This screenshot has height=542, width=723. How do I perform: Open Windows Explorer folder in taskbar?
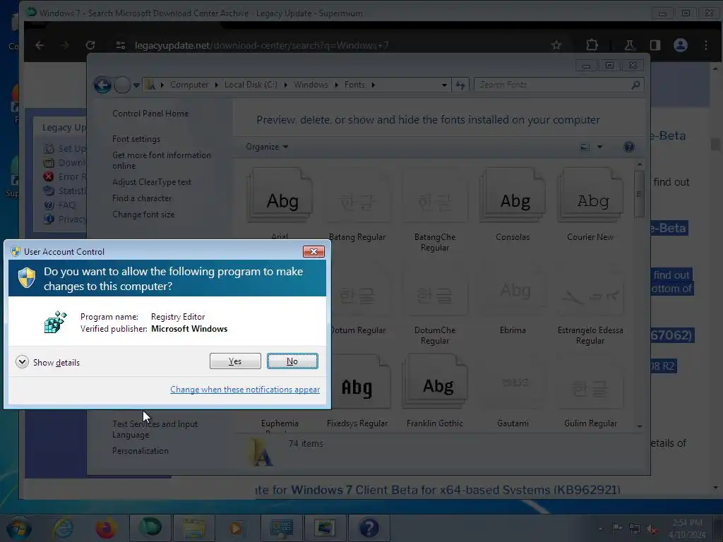194,528
